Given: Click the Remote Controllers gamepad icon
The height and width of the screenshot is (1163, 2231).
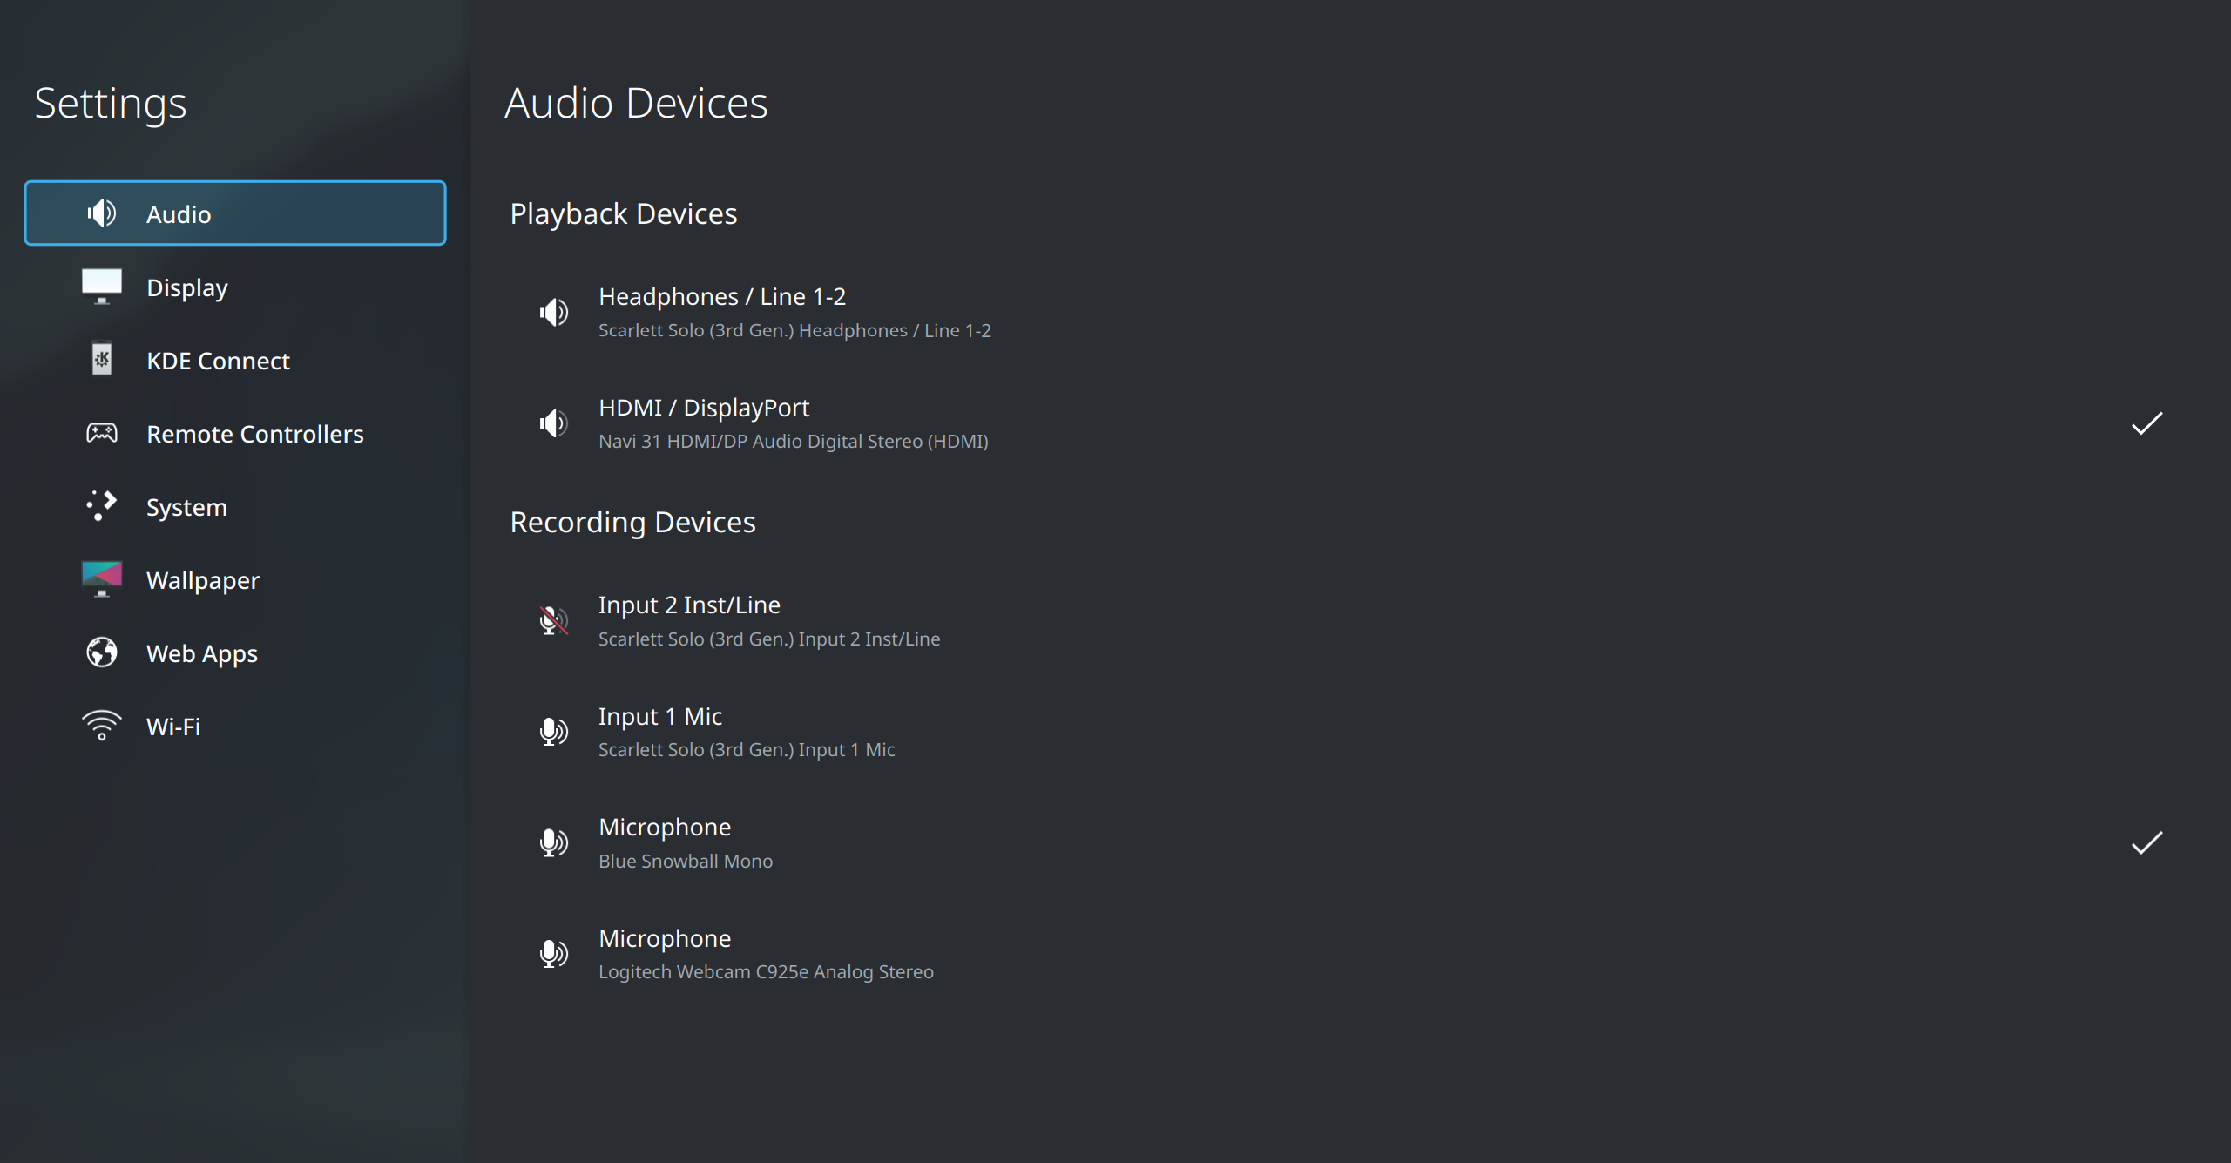Looking at the screenshot, I should coord(102,433).
